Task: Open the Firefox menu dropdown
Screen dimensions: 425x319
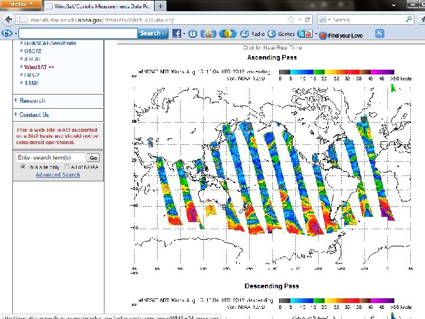Action: pyautogui.click(x=21, y=5)
